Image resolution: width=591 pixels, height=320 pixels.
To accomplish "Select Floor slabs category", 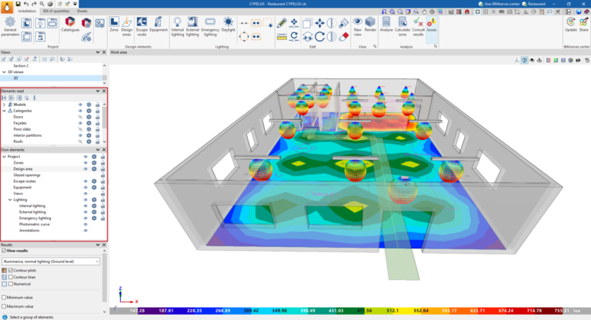I will click(22, 129).
